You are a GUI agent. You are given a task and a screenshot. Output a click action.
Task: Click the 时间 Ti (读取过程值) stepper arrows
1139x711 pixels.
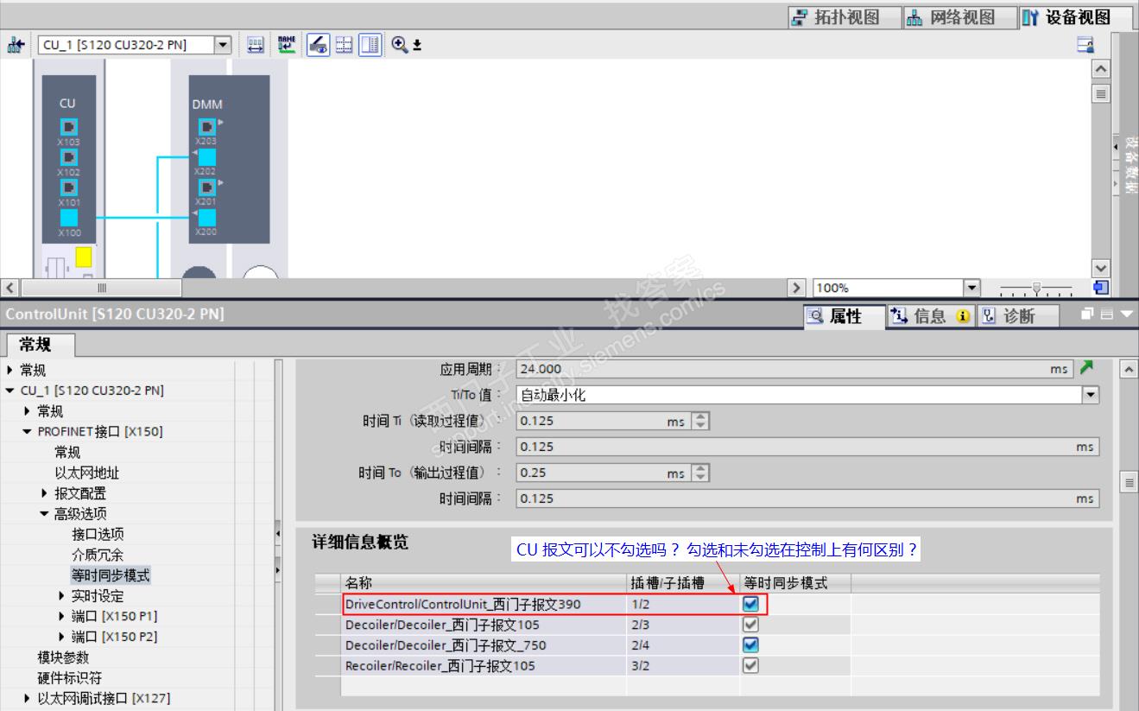(x=700, y=421)
